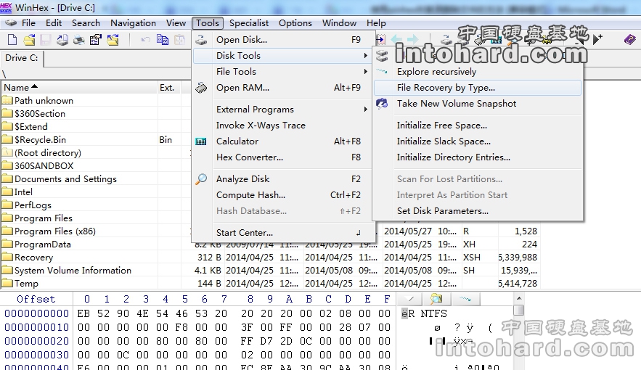641x370 pixels.
Task: Choose File Recovery by Type
Action: (x=478, y=87)
